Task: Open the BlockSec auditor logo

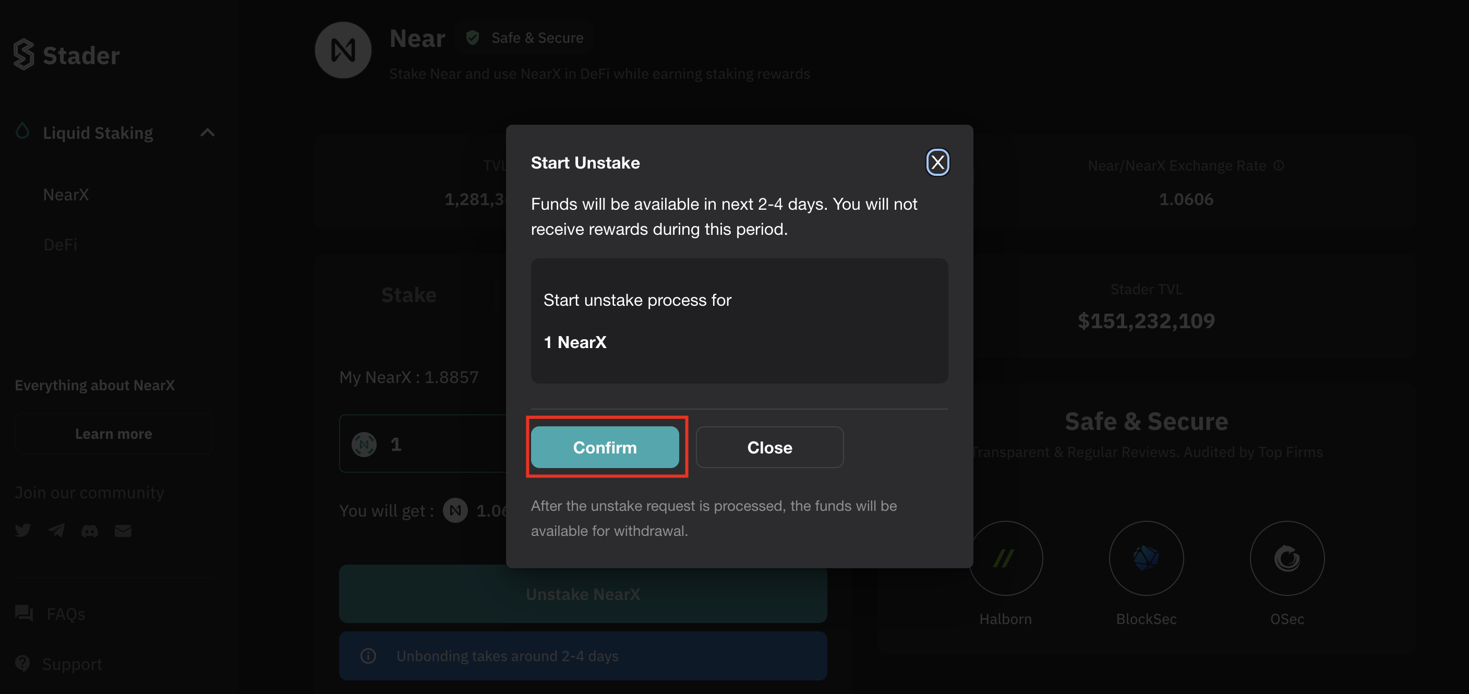Action: [1146, 558]
